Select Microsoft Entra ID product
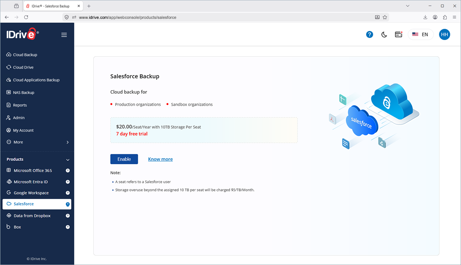 coord(31,182)
